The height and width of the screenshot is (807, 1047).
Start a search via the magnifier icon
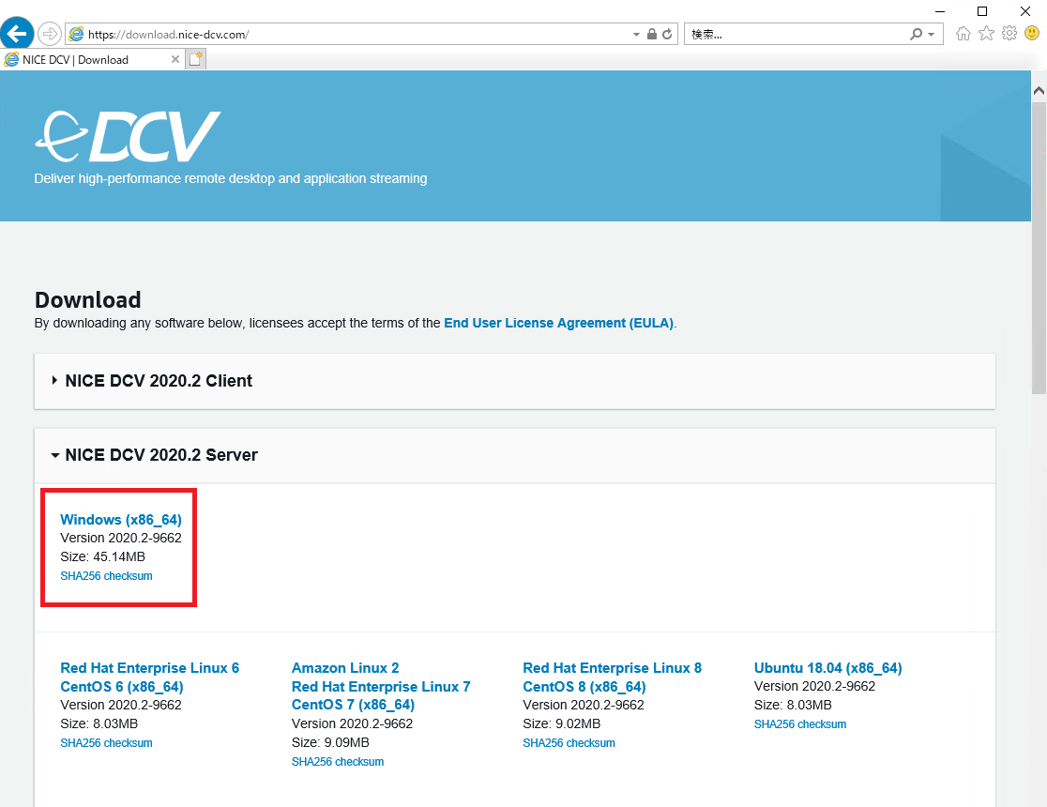(x=914, y=33)
